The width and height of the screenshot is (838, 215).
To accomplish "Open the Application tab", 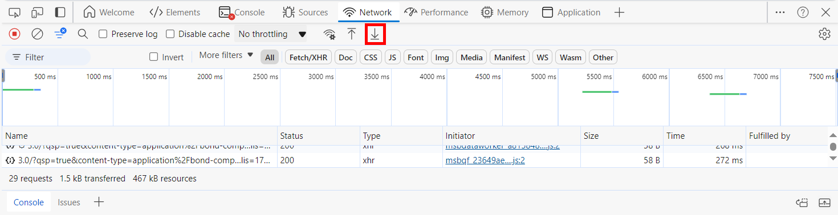I will (x=571, y=12).
